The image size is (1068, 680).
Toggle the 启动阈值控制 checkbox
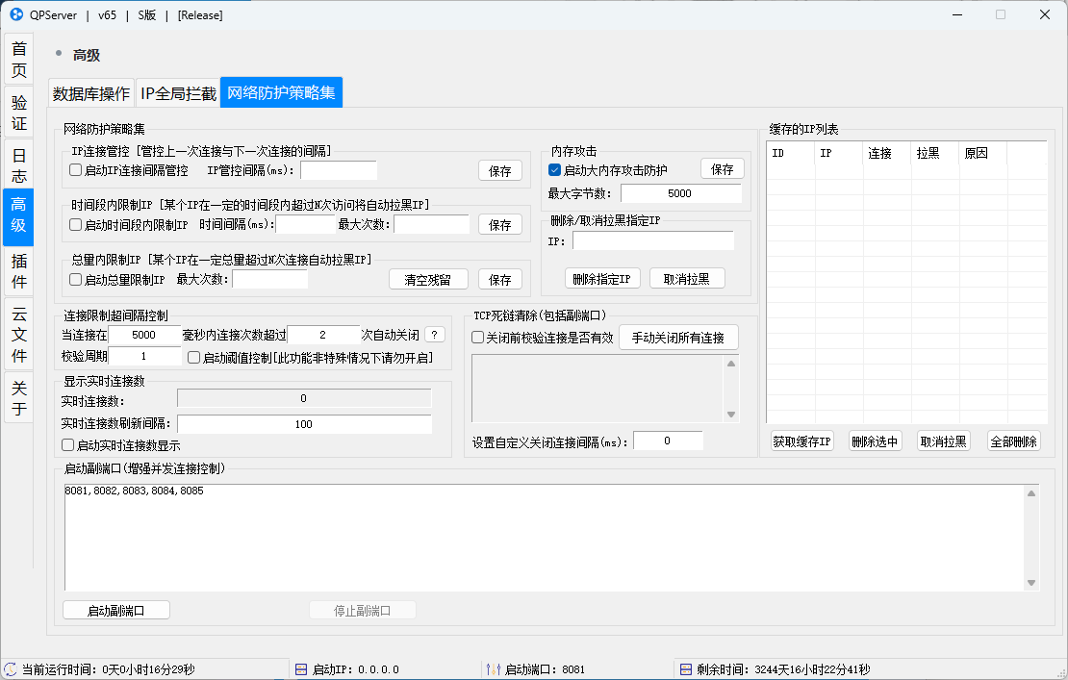point(194,357)
